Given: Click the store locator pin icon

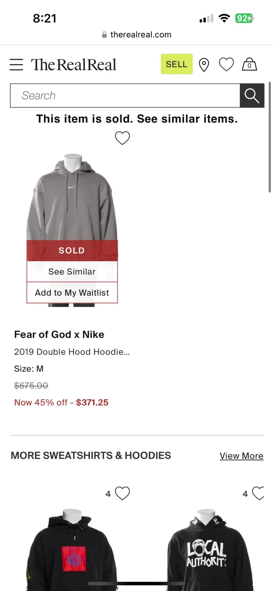Looking at the screenshot, I should click(204, 64).
